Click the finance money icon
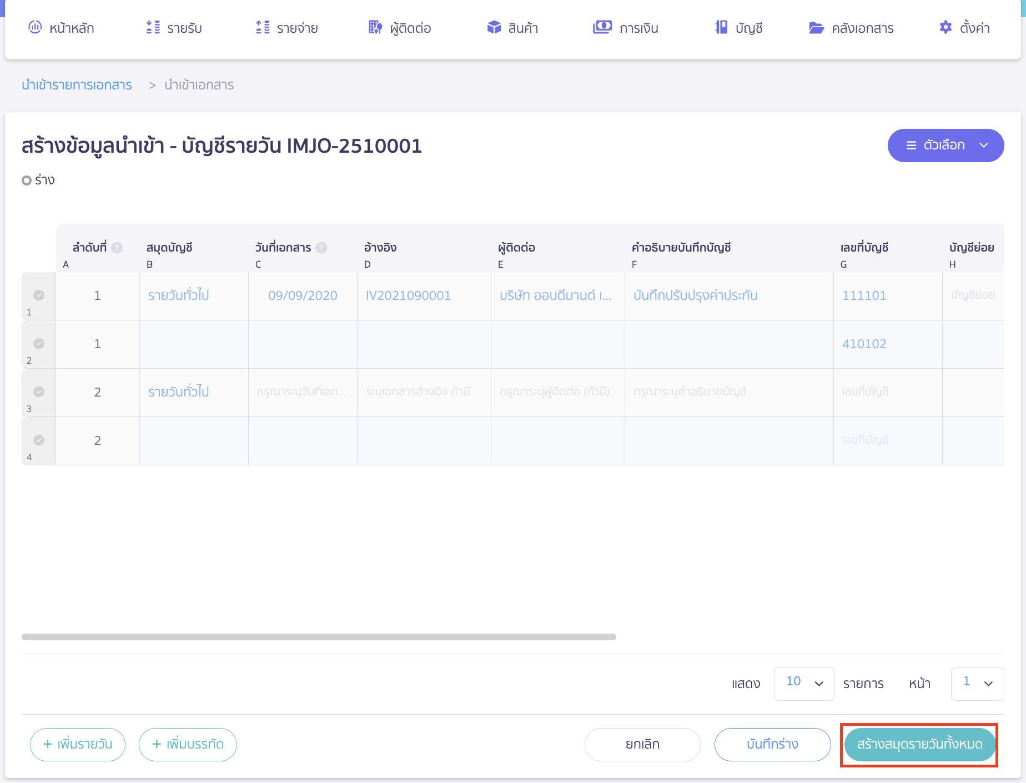Screen dimensions: 1026x783 pos(602,27)
